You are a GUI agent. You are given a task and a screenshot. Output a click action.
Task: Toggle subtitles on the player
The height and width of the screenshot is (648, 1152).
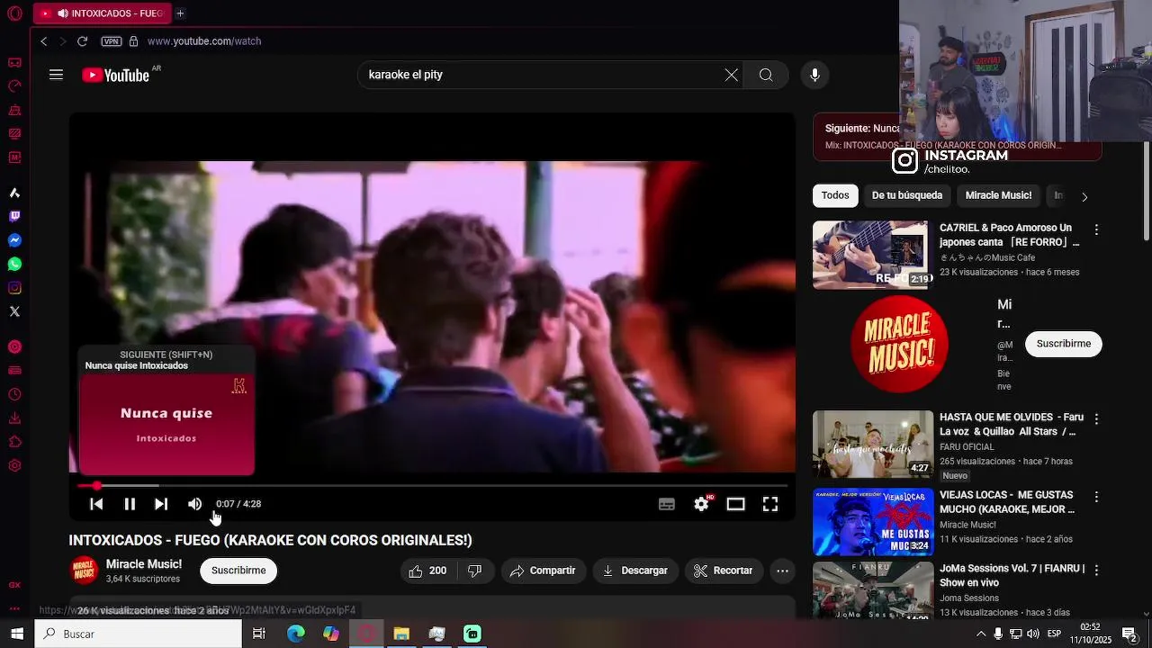click(667, 504)
